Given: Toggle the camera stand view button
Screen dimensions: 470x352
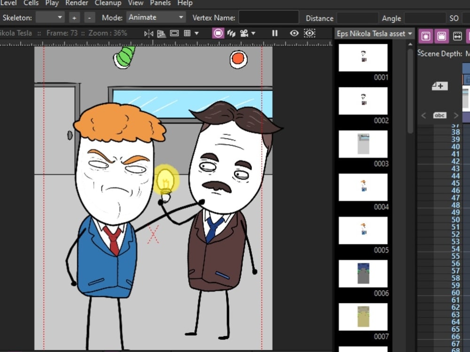Looking at the screenshot, I should [x=218, y=33].
